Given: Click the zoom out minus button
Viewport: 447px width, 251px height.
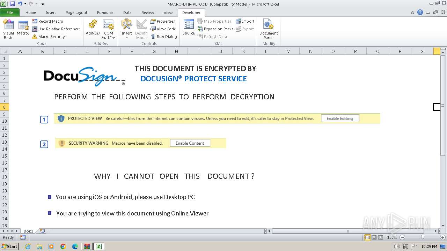Looking at the screenshot, I should tap(402, 237).
